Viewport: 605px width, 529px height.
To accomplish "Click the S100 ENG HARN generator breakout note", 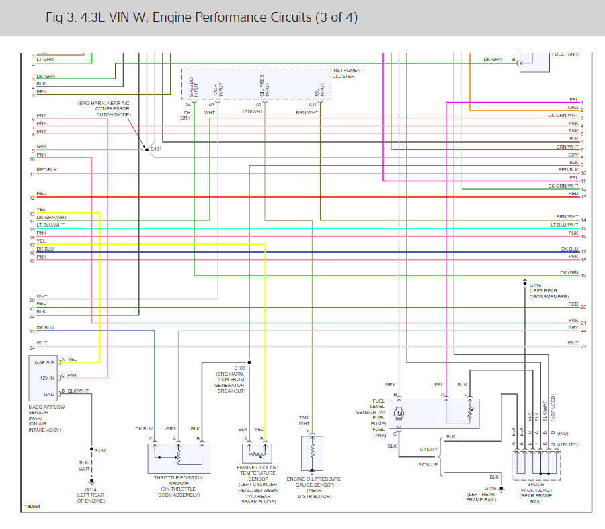I will click(231, 379).
